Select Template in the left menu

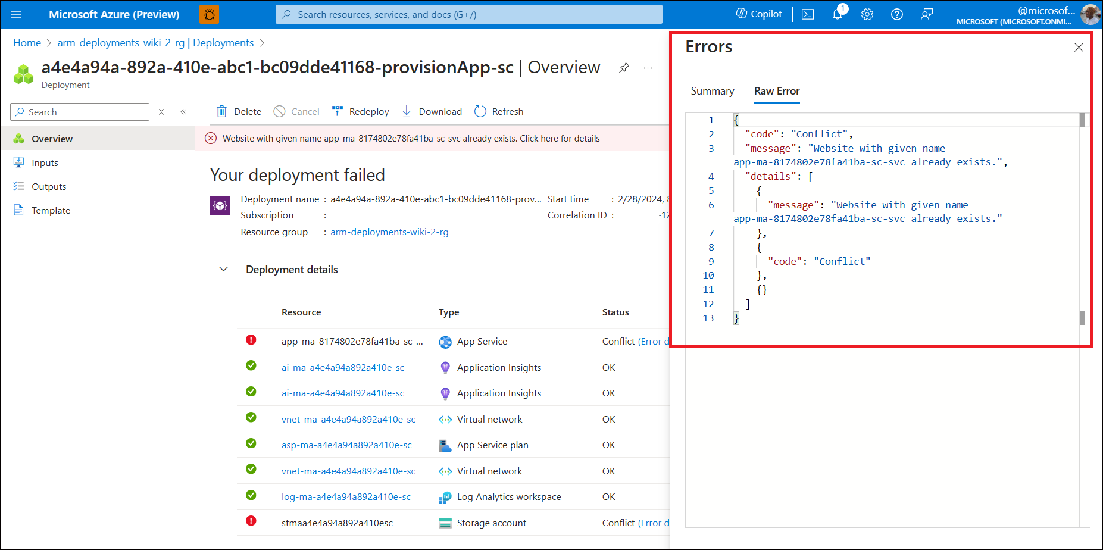pyautogui.click(x=51, y=210)
